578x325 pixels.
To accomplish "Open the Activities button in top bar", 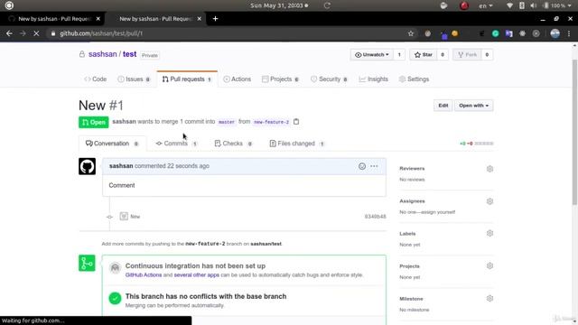I will pos(9,5).
